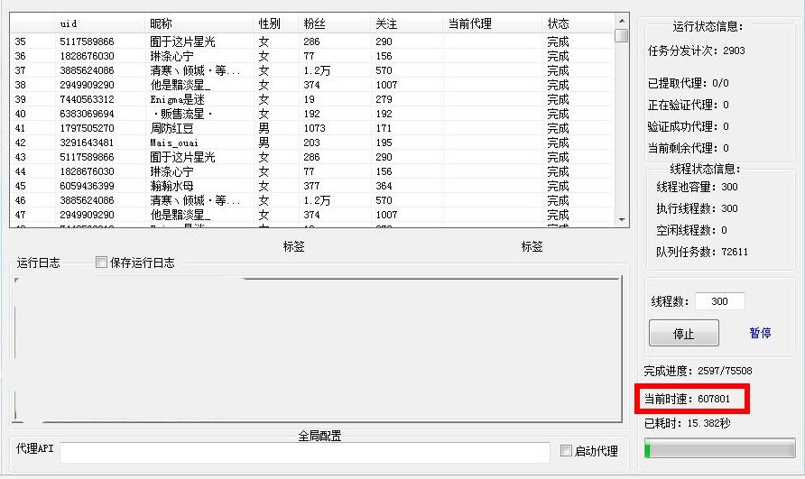Click the table scrollbar up arrow

coord(621,21)
